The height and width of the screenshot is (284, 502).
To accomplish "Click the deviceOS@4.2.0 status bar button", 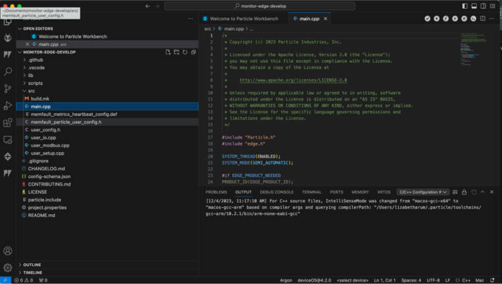I will click(314, 280).
